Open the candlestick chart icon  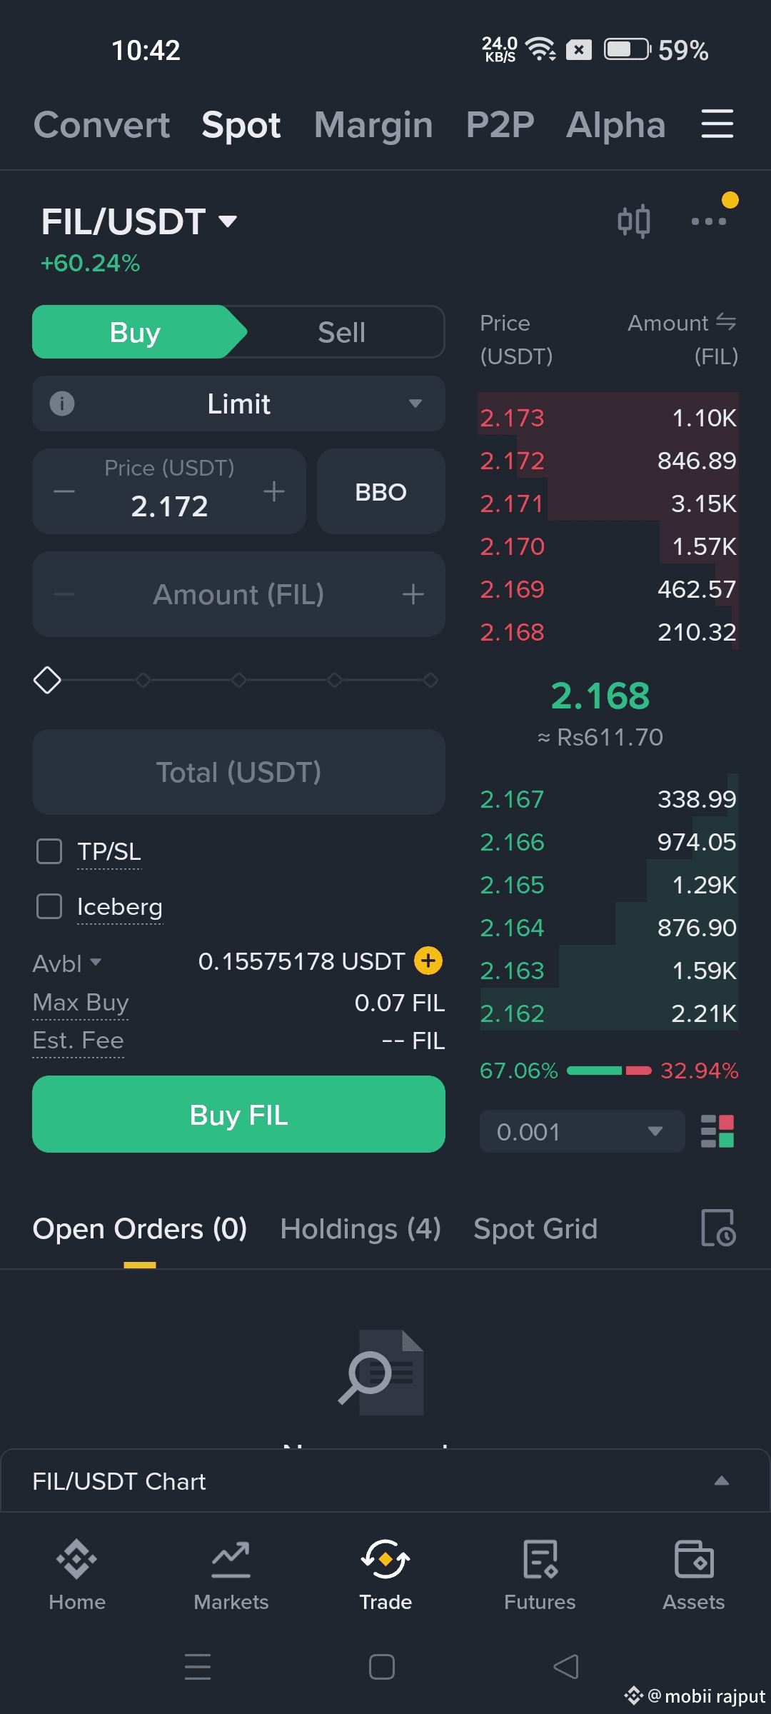click(x=634, y=221)
